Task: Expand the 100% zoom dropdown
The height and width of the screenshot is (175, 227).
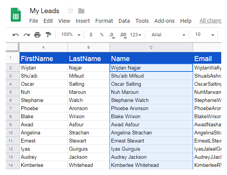Action: click(71, 34)
